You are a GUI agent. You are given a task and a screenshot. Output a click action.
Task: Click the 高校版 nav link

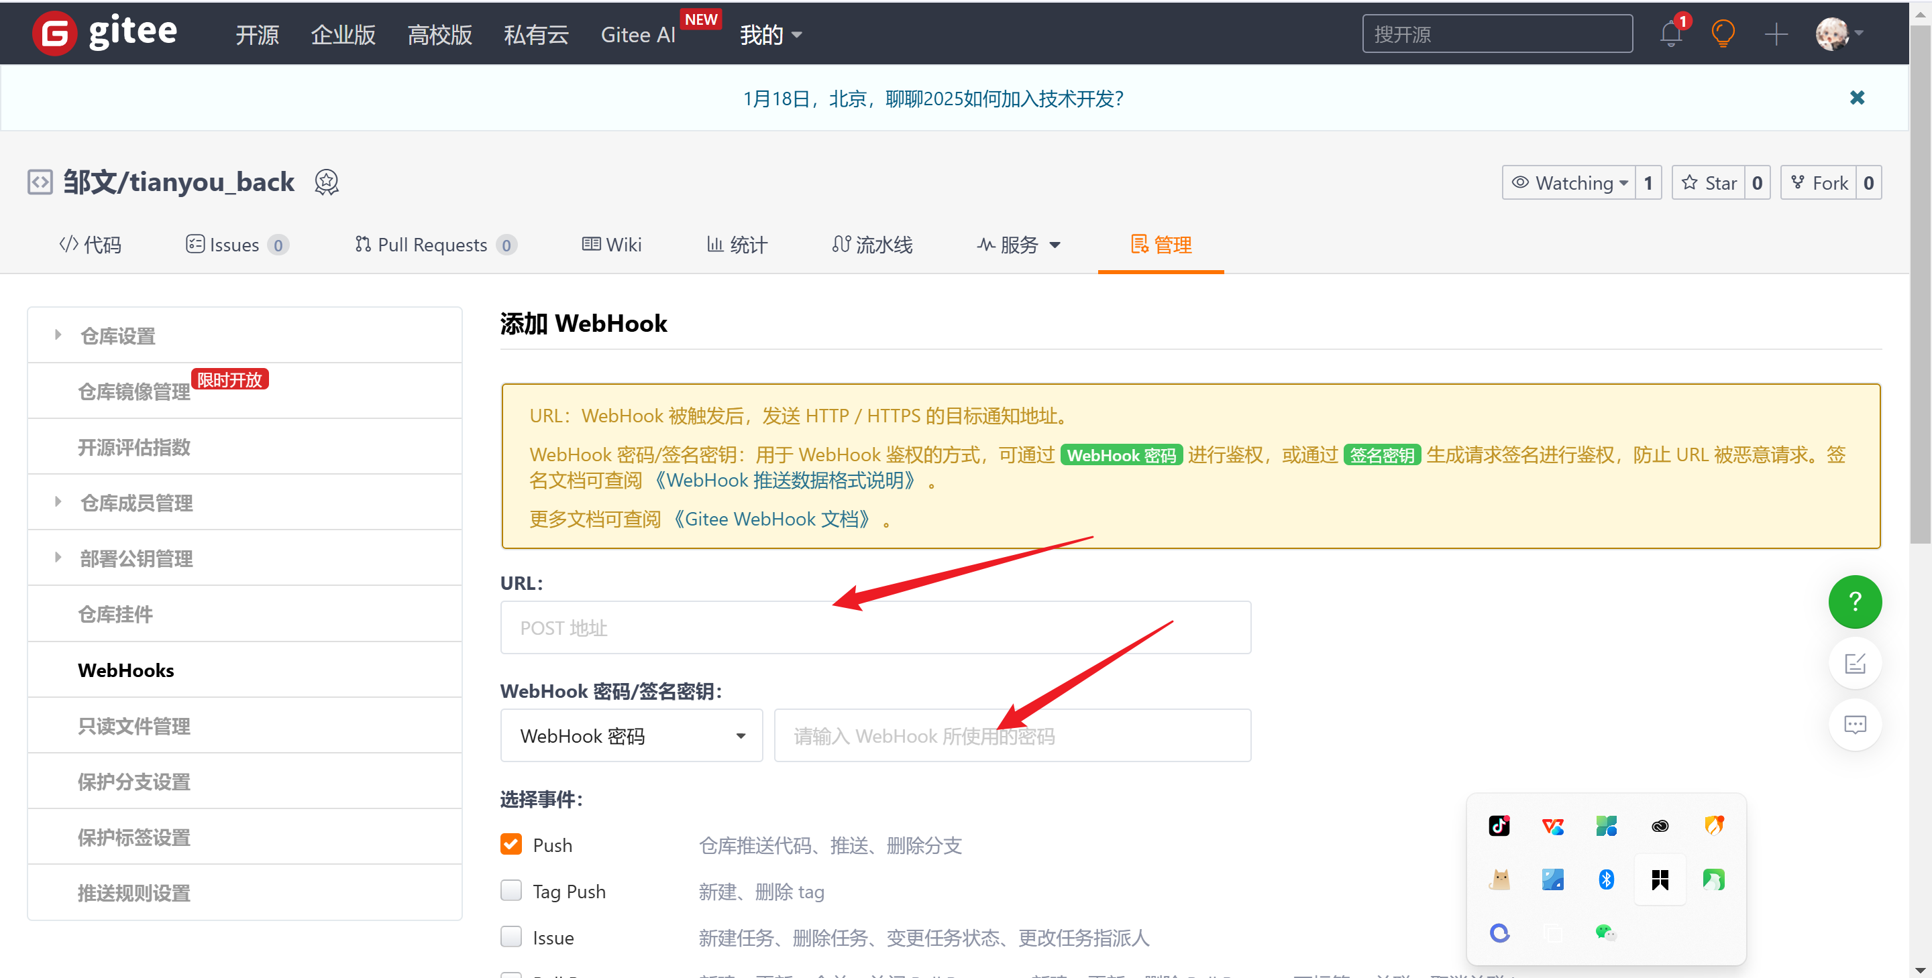click(x=439, y=34)
